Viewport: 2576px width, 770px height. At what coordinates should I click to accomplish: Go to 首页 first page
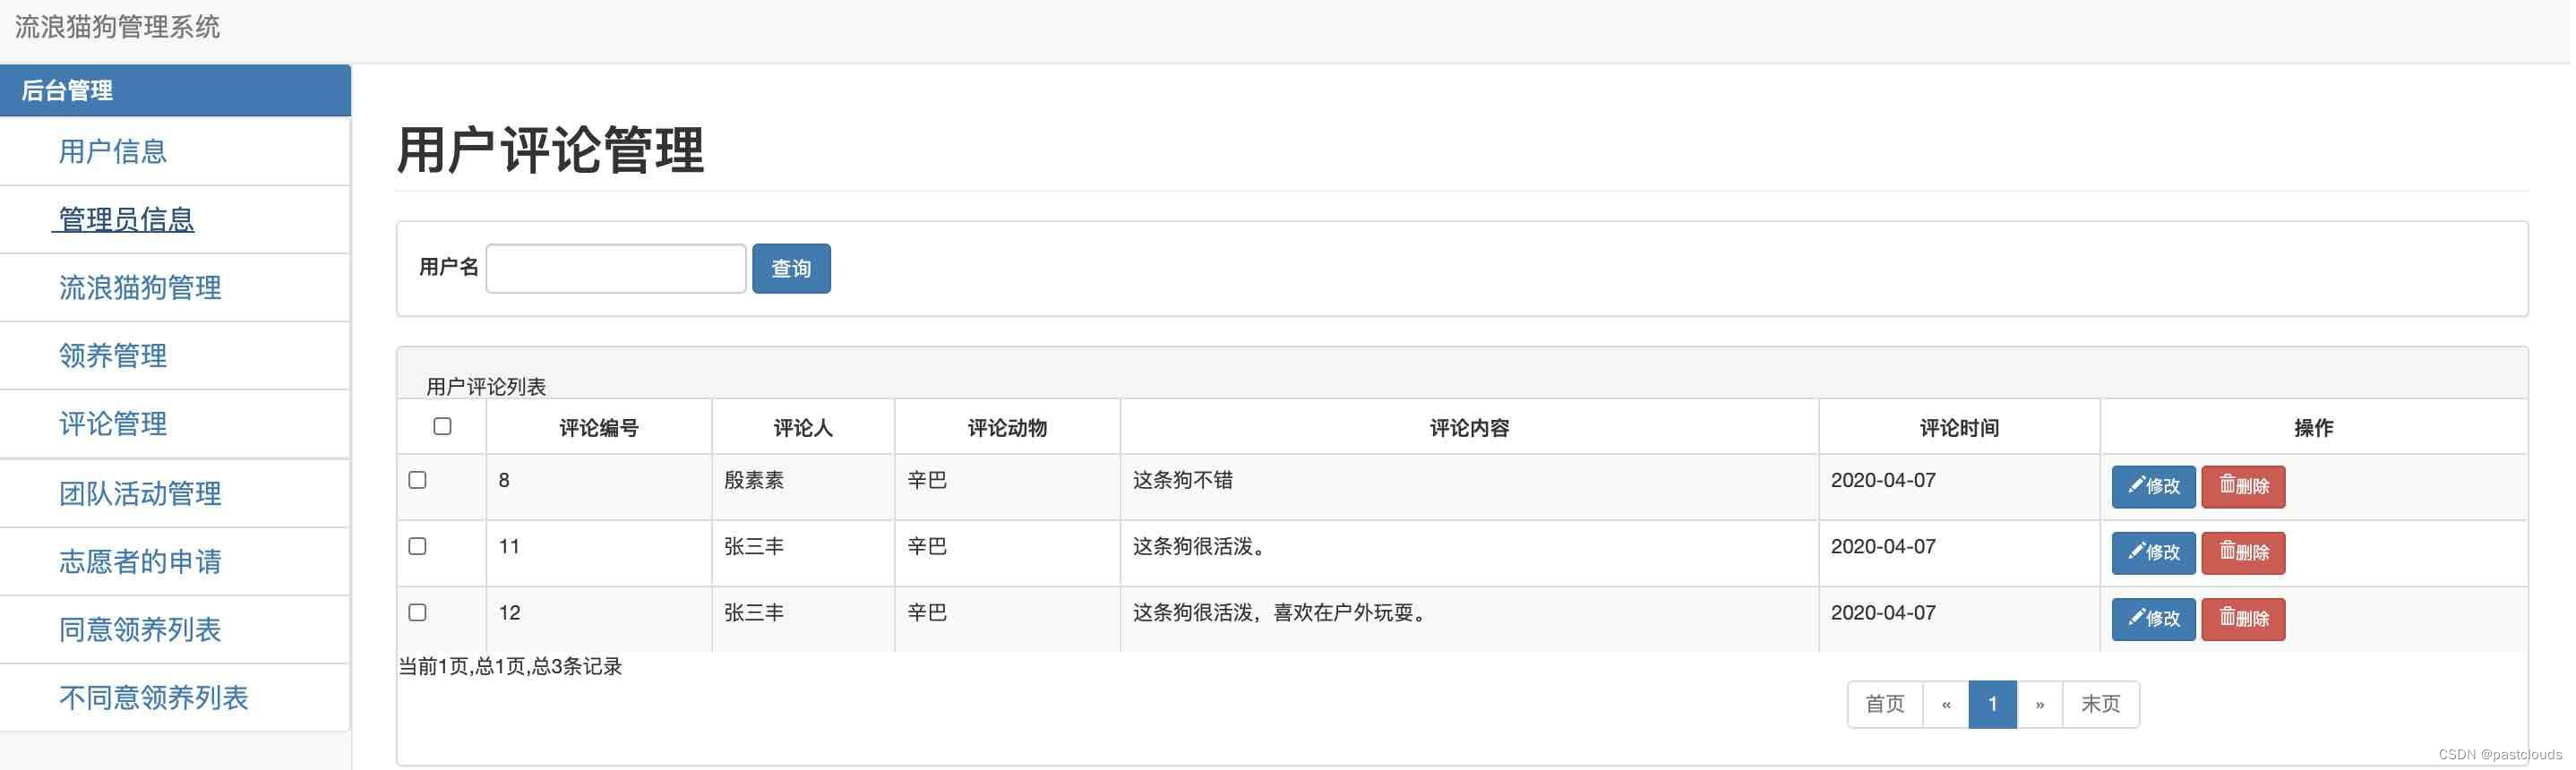click(1889, 705)
